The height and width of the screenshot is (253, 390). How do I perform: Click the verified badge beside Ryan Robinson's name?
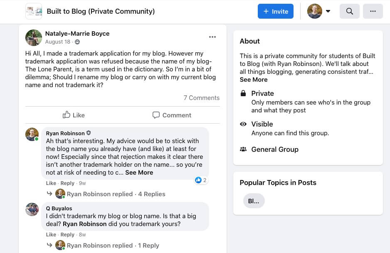[88, 133]
